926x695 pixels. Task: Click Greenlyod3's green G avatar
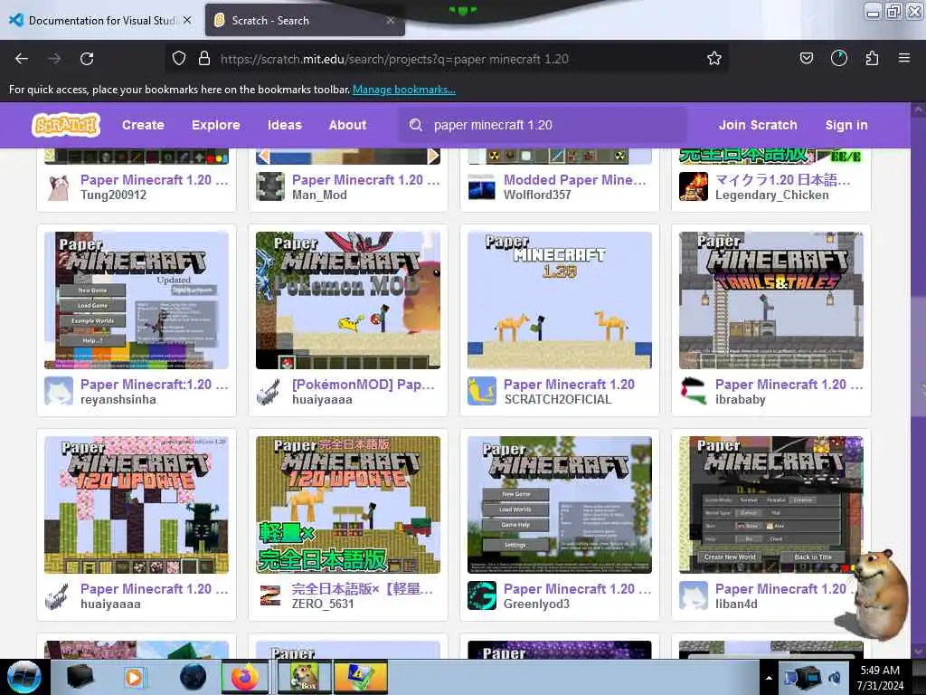pyautogui.click(x=481, y=595)
